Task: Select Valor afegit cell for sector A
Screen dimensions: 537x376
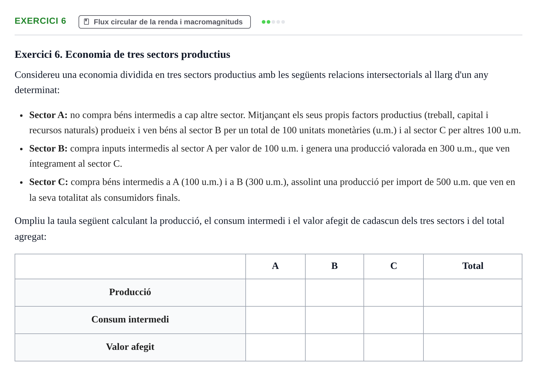Action: (276, 347)
